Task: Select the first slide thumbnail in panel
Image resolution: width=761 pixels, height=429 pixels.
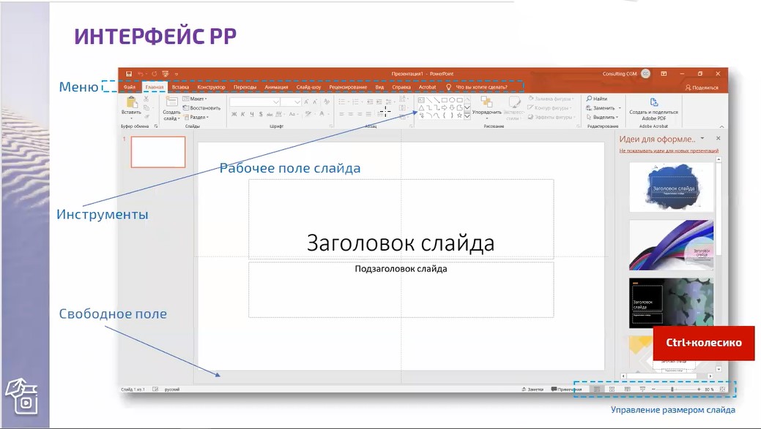Action: pyautogui.click(x=157, y=152)
